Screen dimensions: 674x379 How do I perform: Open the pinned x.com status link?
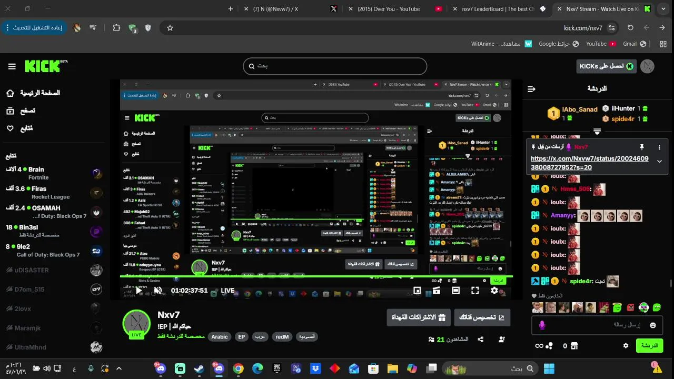click(590, 163)
